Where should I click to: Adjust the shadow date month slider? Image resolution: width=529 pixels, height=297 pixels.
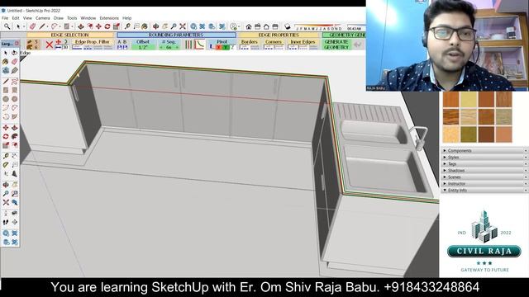(x=319, y=26)
